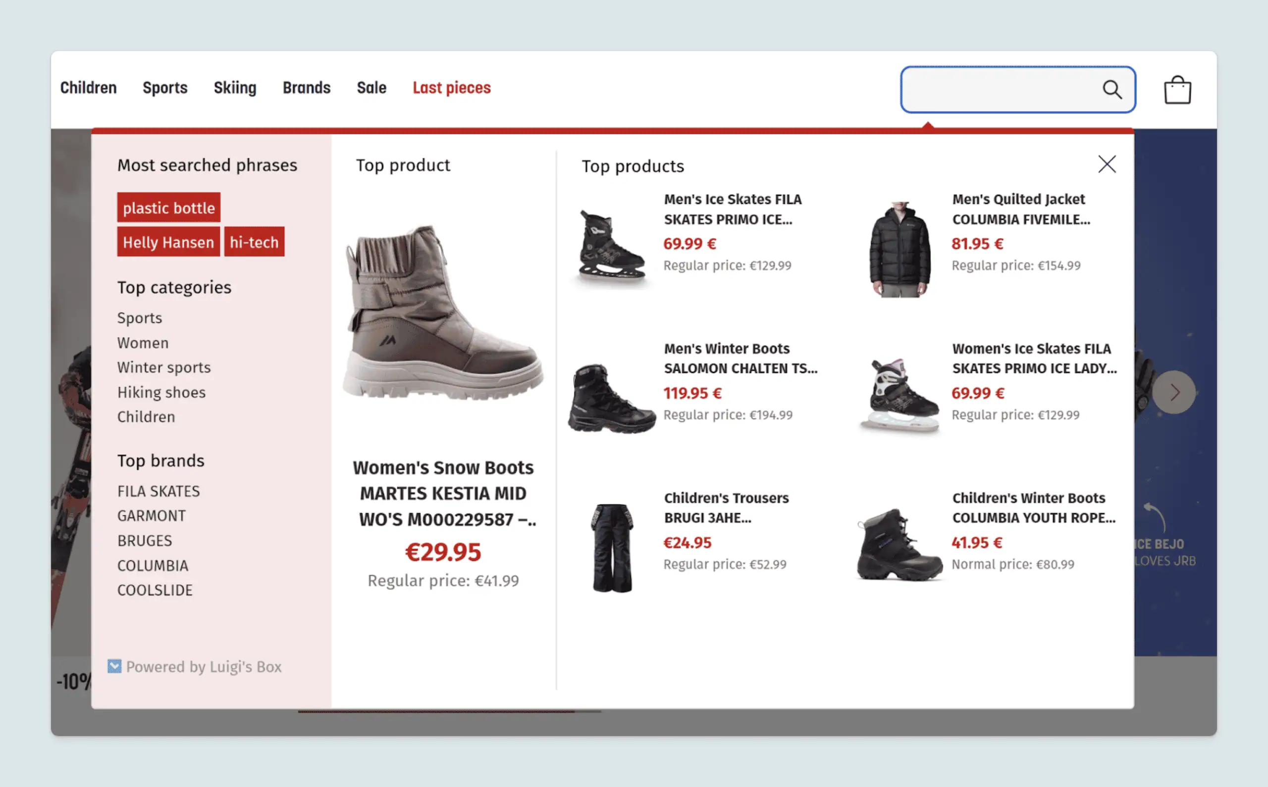Click 'Regular price: €154.99' text
1268x787 pixels.
(x=1016, y=265)
